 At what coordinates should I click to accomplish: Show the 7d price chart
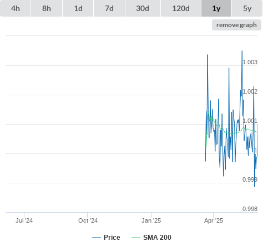[109, 8]
